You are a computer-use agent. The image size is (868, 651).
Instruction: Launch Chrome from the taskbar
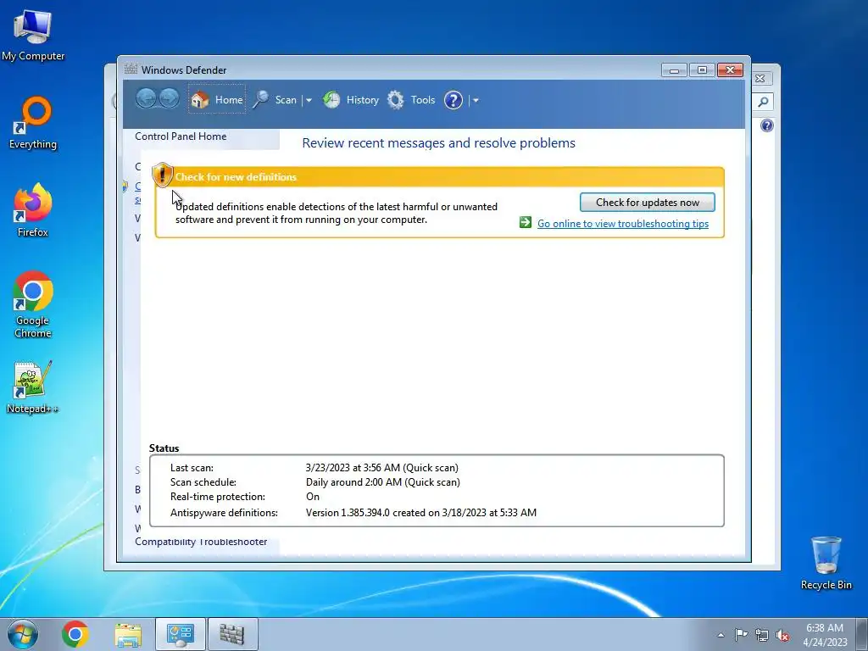[75, 634]
